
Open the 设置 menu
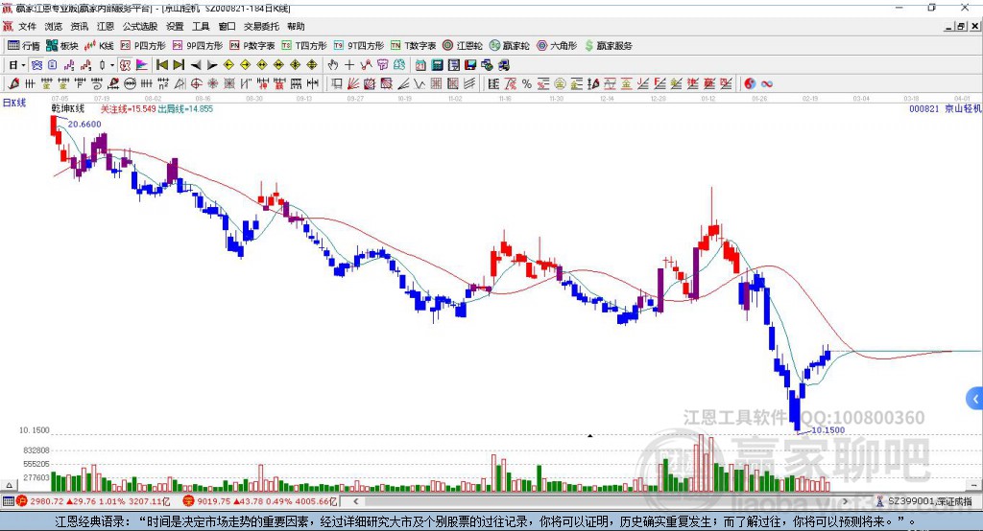click(175, 26)
